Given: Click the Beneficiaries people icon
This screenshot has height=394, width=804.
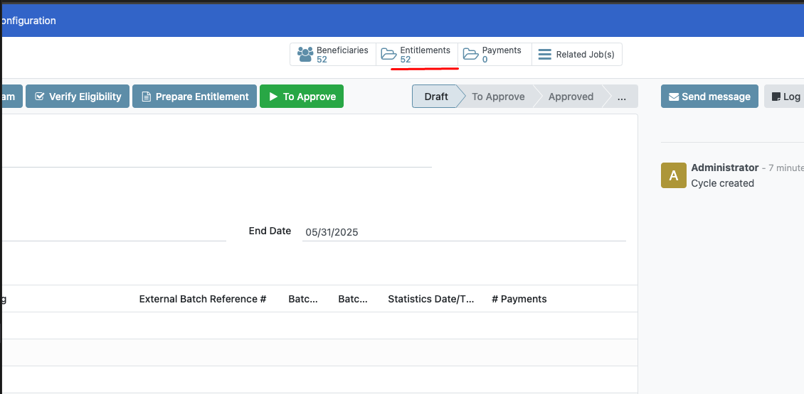Looking at the screenshot, I should pos(305,54).
